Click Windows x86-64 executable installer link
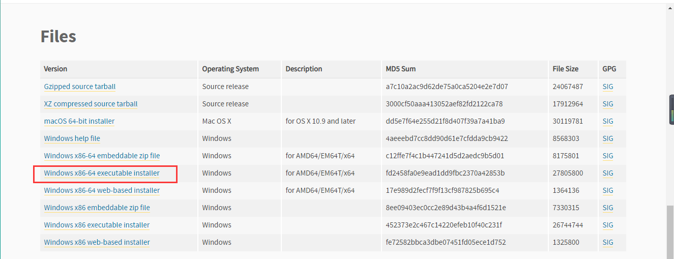This screenshot has height=259, width=674. click(102, 173)
